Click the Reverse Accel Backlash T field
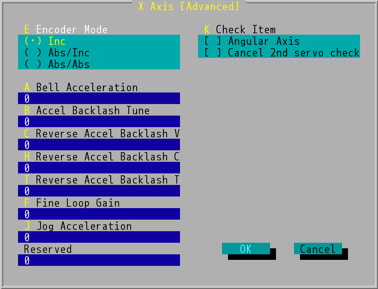The width and height of the screenshot is (378, 289). pyautogui.click(x=99, y=191)
